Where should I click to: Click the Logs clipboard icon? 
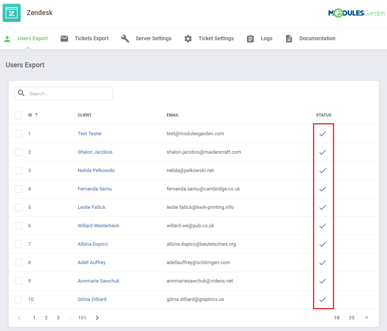click(x=250, y=39)
